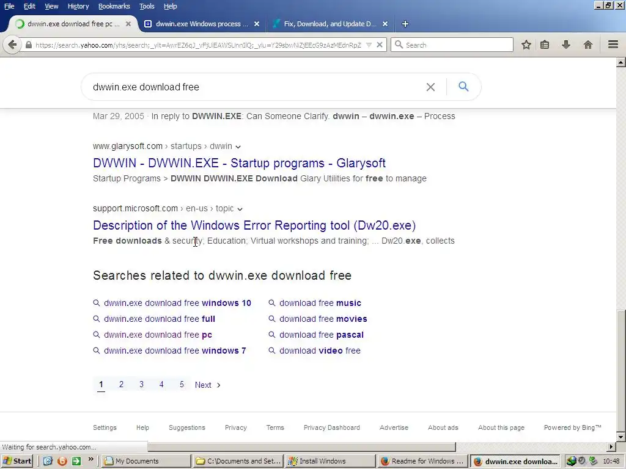Image resolution: width=626 pixels, height=469 pixels.
Task: Expand the support.microsoft.com result dropdown arrow
Action: click(240, 209)
